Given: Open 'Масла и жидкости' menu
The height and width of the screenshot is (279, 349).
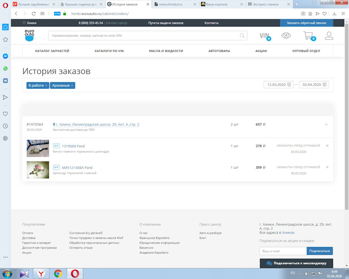Looking at the screenshot, I should pyautogui.click(x=166, y=51).
